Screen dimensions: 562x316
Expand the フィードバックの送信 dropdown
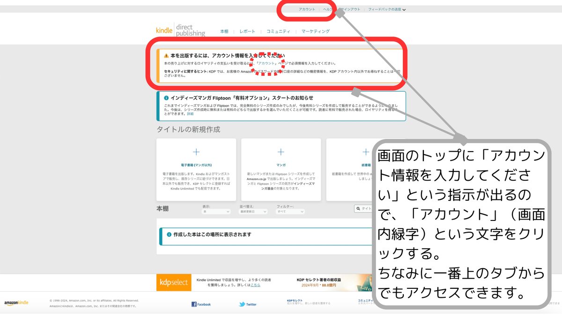coord(387,9)
